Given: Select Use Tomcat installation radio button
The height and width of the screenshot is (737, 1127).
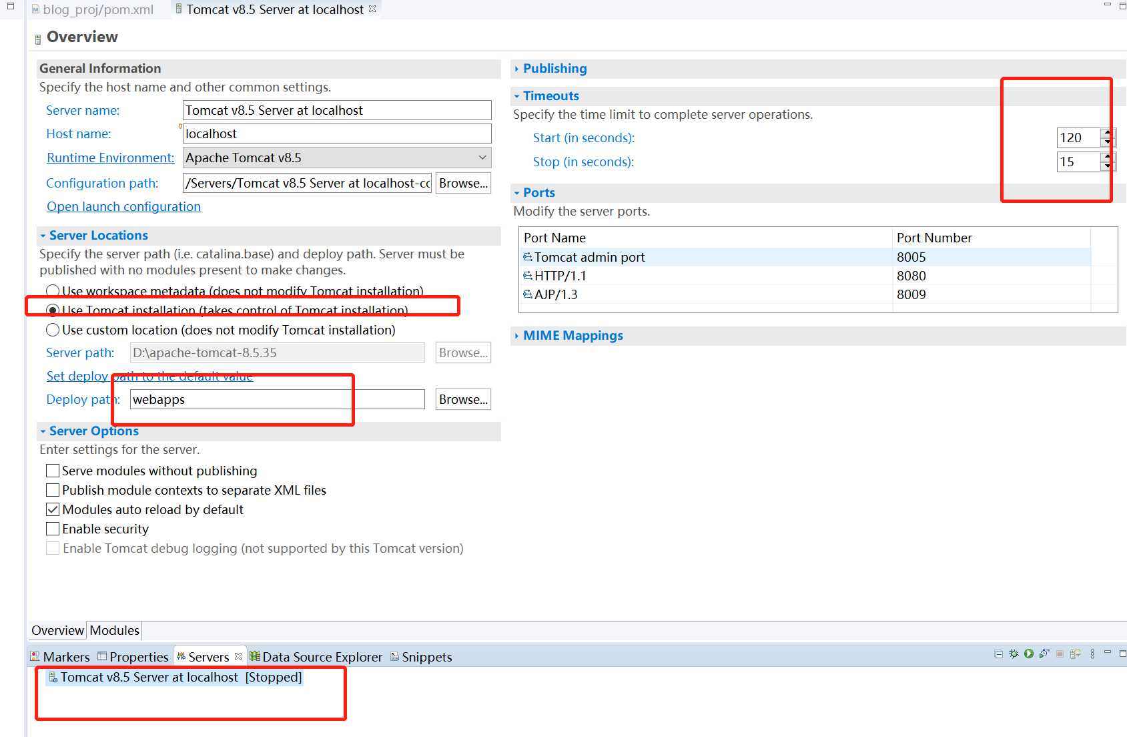Looking at the screenshot, I should tap(53, 310).
